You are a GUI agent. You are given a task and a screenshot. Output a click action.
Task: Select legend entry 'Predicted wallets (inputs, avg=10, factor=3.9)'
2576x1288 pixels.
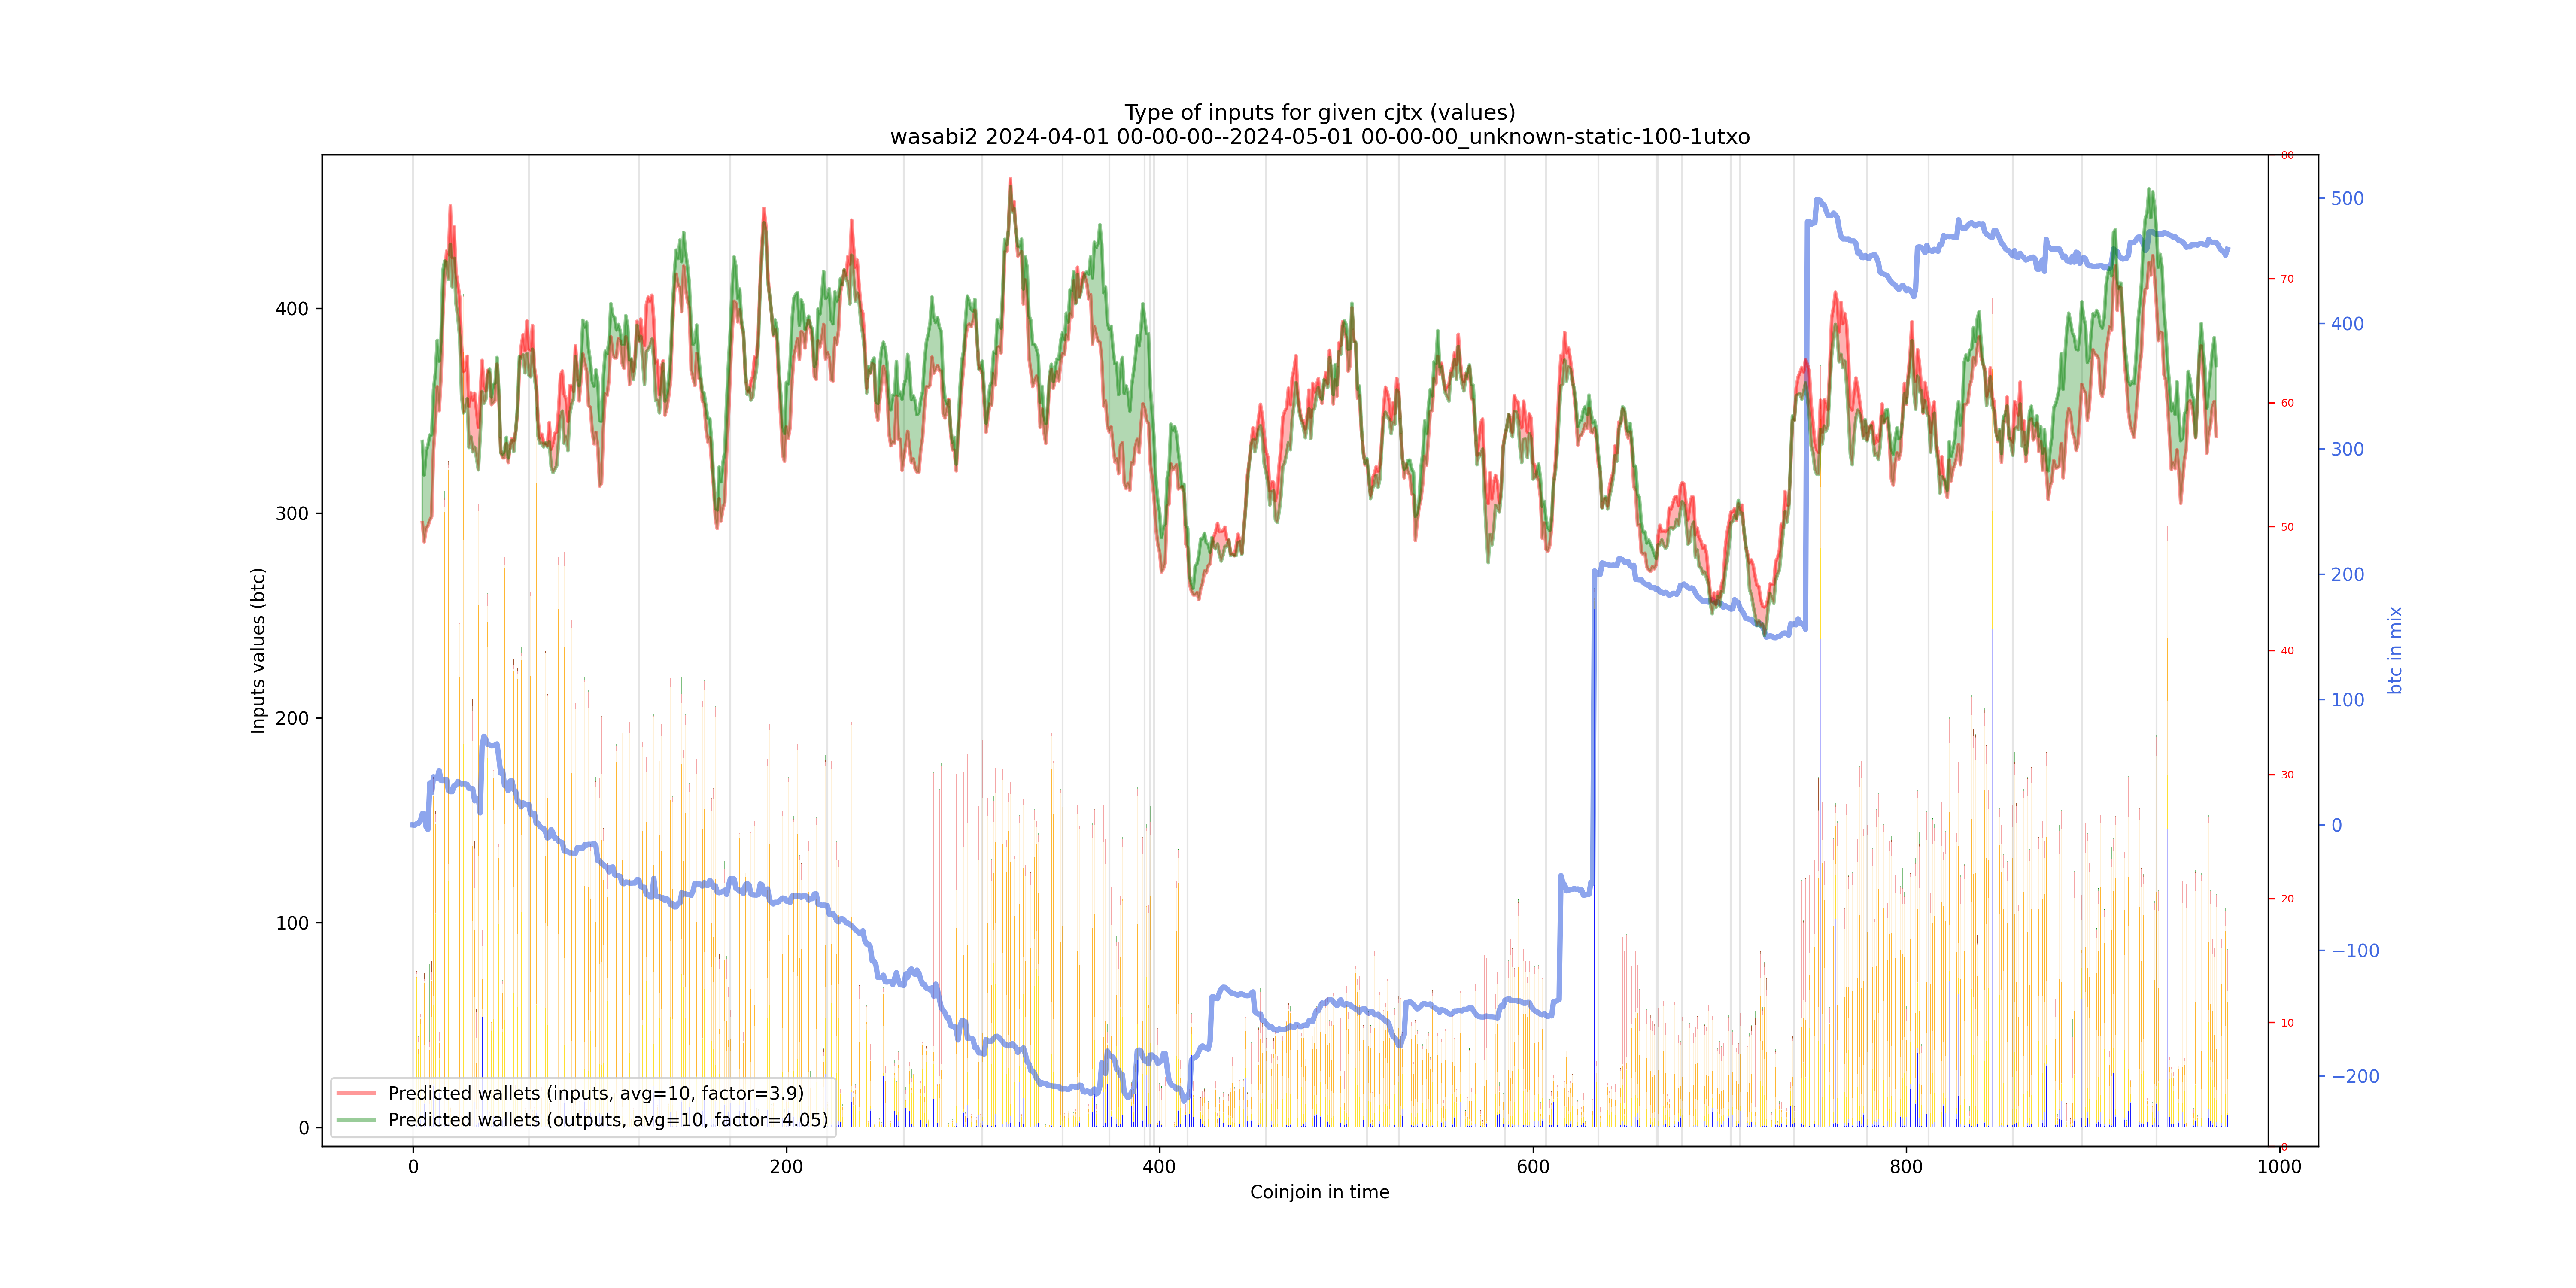596,1093
